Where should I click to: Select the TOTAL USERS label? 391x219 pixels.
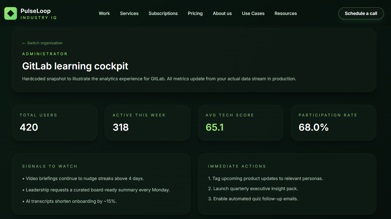[38, 115]
